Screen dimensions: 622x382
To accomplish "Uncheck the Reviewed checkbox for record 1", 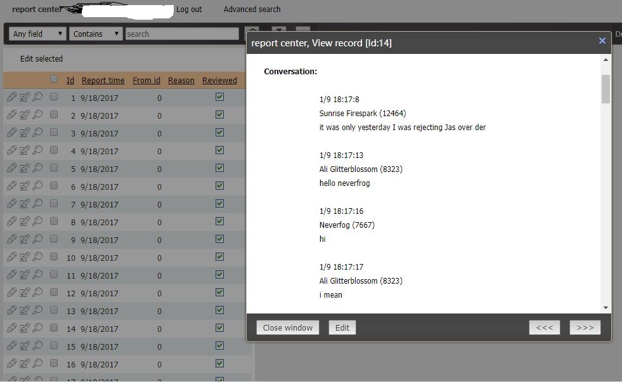I will point(219,97).
